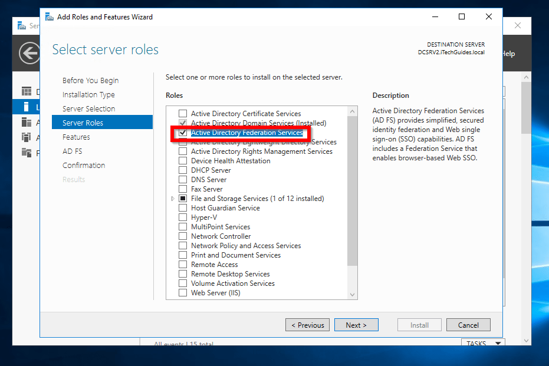Expand the File and Storage Services node
The image size is (549, 366).
[172, 198]
